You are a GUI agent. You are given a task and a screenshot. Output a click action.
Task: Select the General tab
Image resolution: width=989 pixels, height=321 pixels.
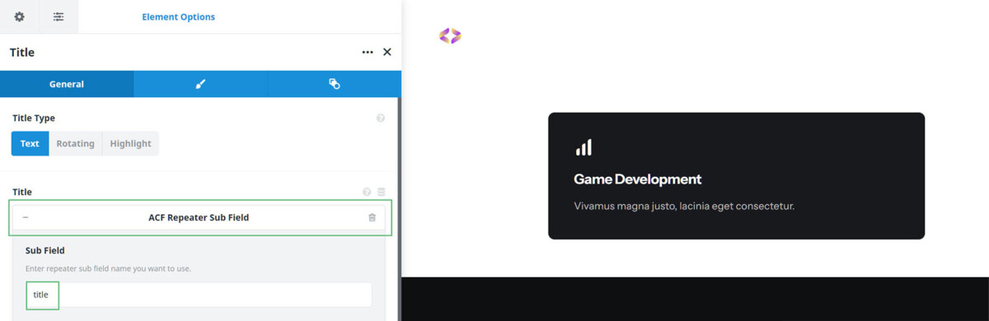(x=67, y=84)
